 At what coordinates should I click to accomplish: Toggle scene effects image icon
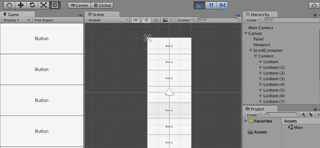165,20
